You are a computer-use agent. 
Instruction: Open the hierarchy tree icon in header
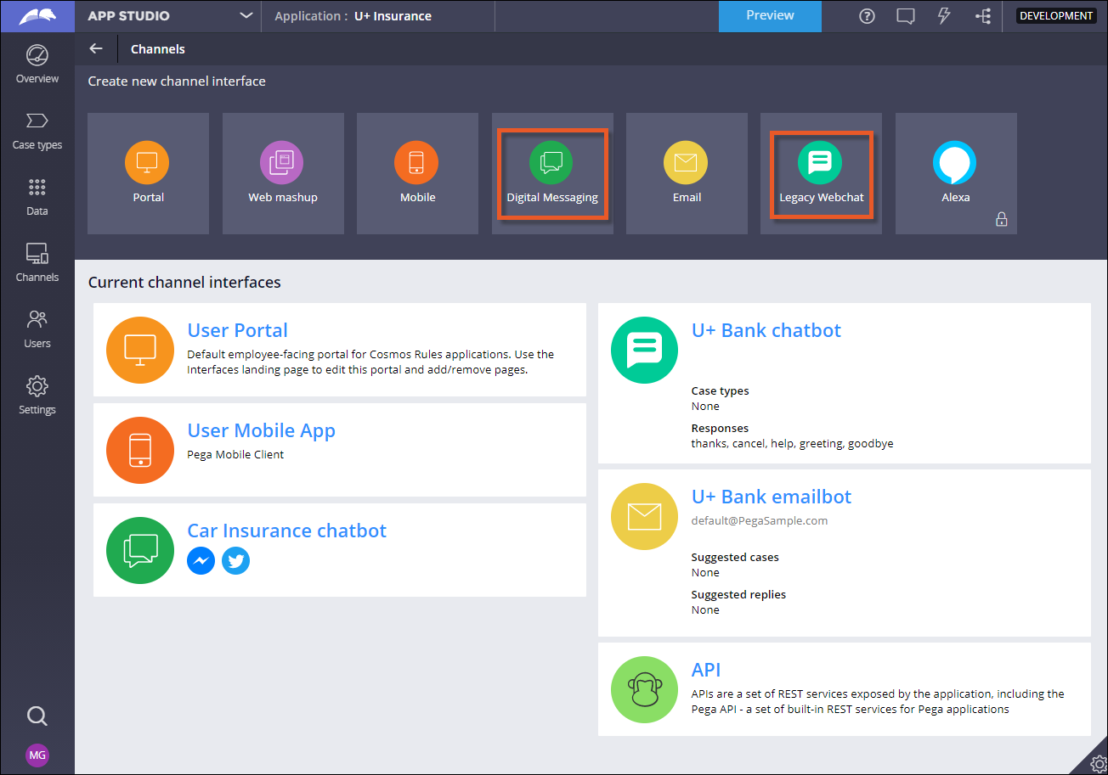[x=983, y=16]
